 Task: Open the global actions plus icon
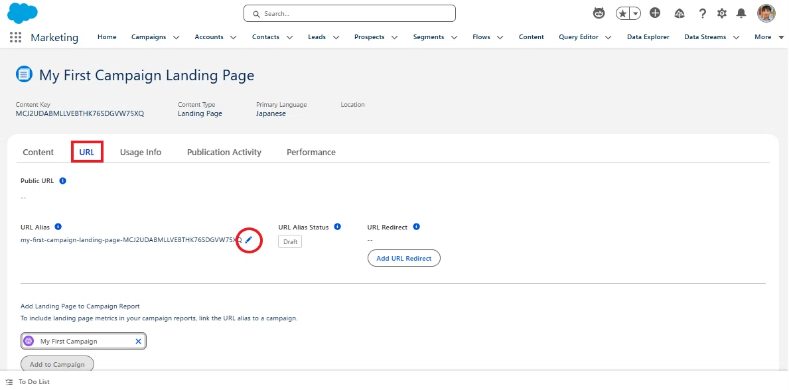(655, 13)
